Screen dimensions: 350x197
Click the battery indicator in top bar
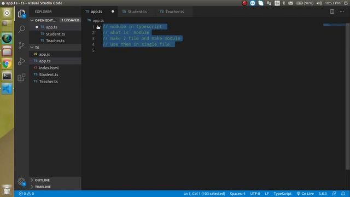tap(305, 3)
